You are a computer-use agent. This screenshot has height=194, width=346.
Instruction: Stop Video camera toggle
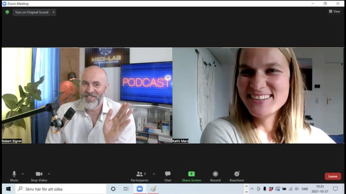39,175
